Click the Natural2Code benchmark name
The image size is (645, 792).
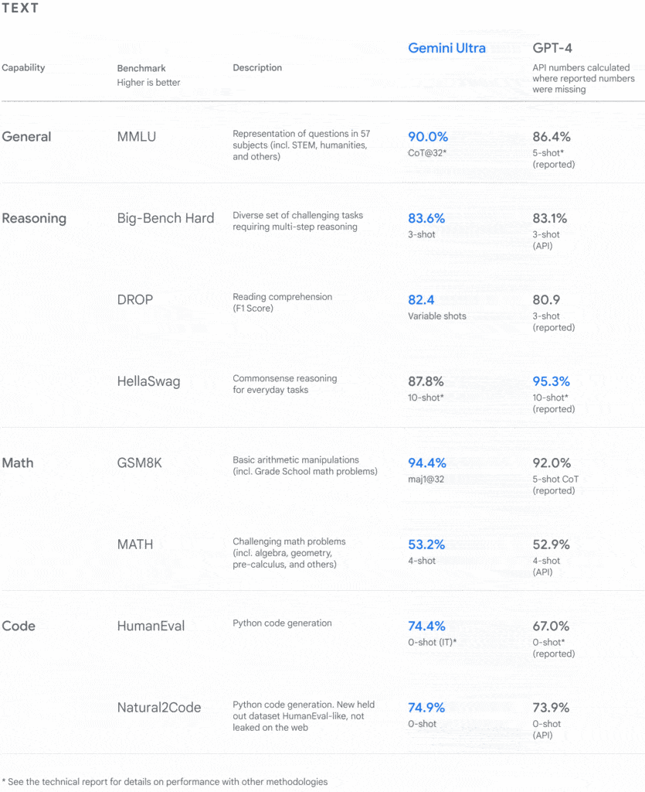(158, 708)
